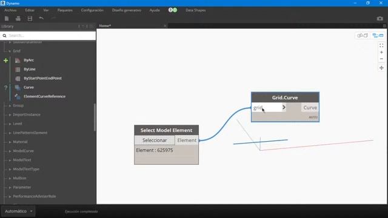Open the Ayuda menu
Image resolution: width=388 pixels, height=218 pixels.
tap(155, 10)
